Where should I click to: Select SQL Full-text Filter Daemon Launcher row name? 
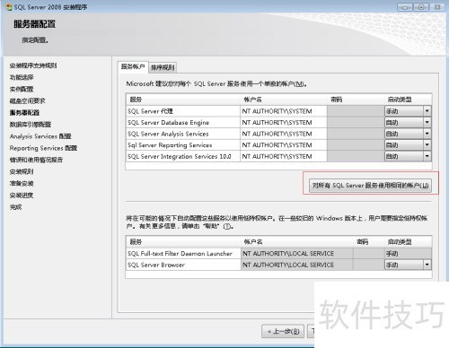pyautogui.click(x=180, y=254)
